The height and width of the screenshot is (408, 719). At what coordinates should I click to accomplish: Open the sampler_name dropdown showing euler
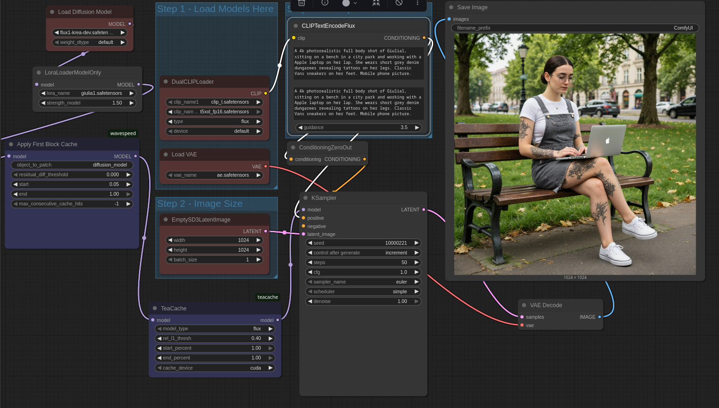pos(363,282)
